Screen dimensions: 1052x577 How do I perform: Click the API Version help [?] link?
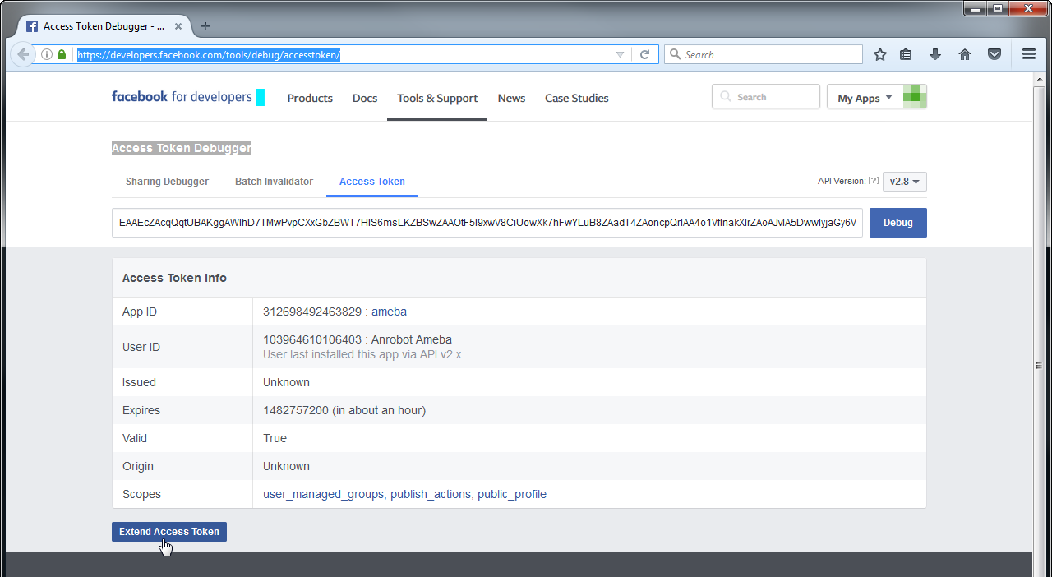874,181
